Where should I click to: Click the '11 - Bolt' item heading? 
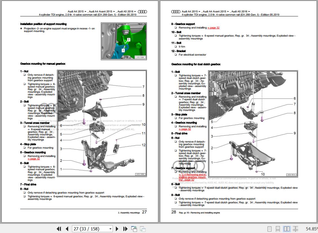[x=176, y=43]
